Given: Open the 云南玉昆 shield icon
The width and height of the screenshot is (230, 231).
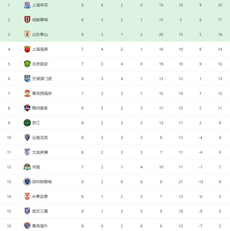Looking at the screenshot, I should [27, 137].
